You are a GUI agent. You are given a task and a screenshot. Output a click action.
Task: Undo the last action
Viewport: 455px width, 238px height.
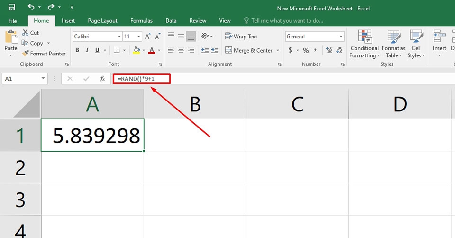click(31, 7)
